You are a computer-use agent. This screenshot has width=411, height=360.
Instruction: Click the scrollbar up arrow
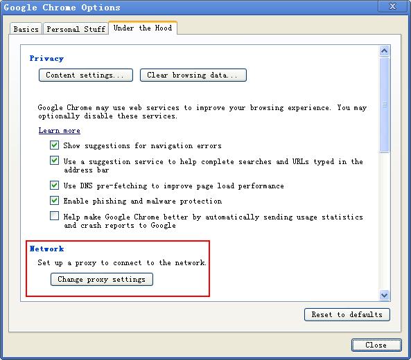coord(384,51)
